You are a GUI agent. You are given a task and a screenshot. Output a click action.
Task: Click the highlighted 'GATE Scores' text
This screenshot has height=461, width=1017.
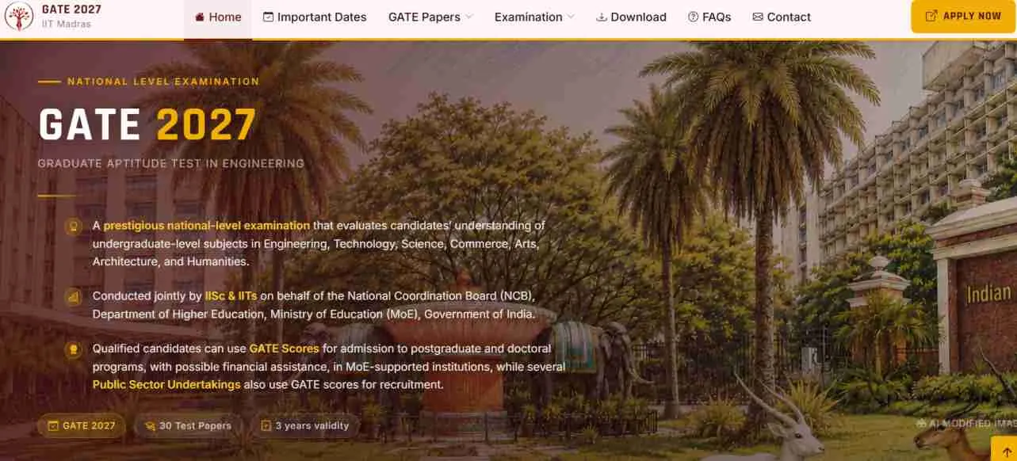(285, 349)
